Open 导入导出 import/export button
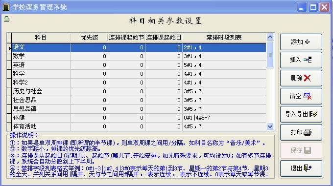 [301, 114]
